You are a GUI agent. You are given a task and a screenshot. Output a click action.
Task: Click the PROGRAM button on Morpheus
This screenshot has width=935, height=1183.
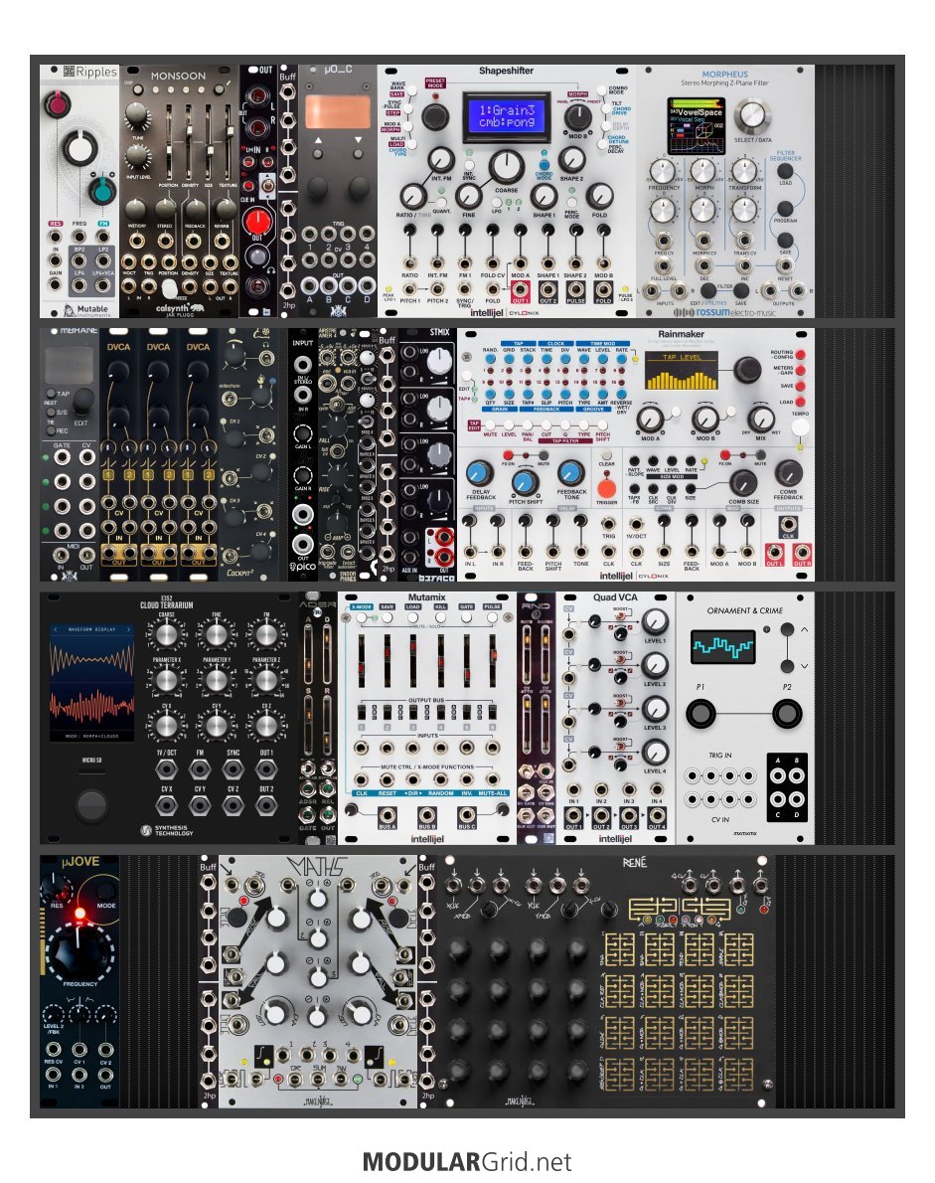(785, 208)
